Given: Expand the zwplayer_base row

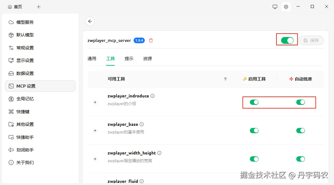Looking at the screenshot, I should 95,131.
